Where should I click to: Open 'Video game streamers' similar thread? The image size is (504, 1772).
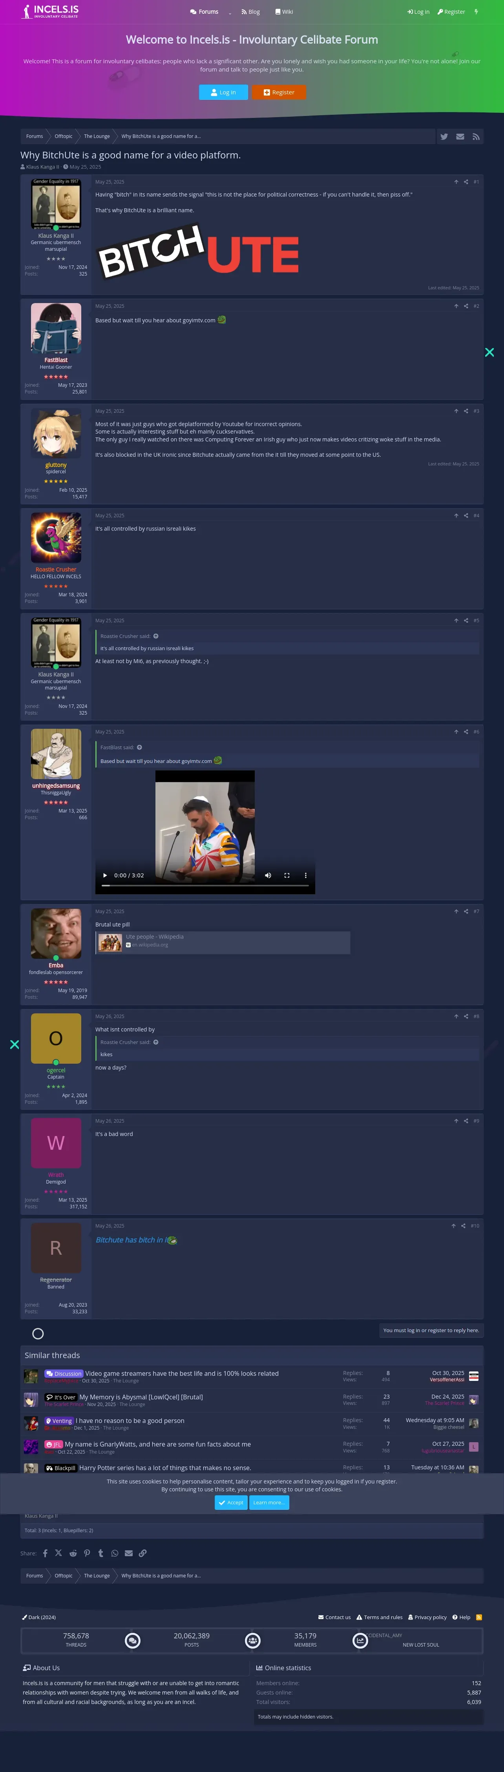coord(181,1374)
